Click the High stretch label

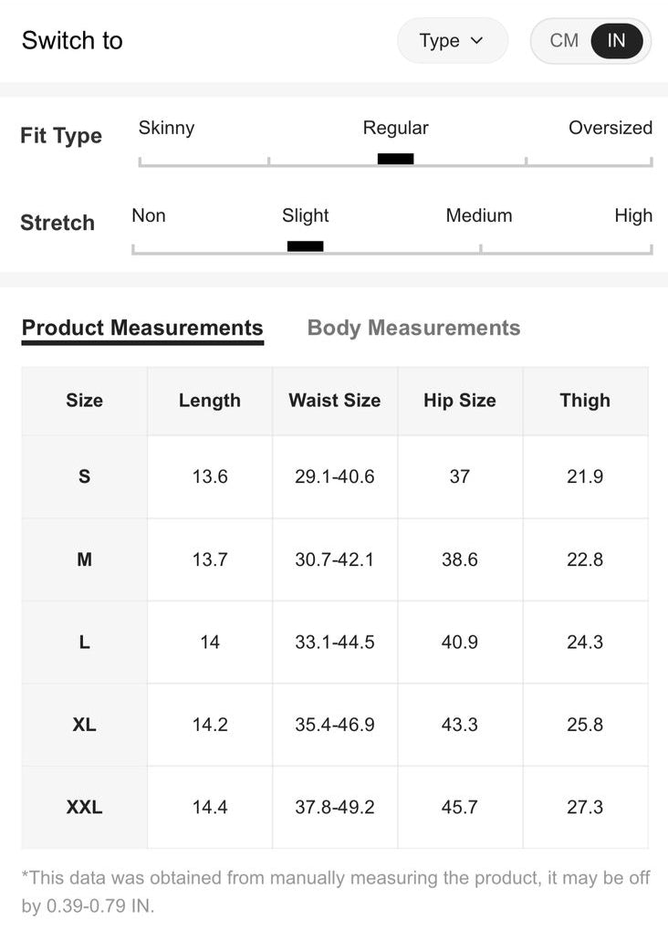tap(633, 216)
